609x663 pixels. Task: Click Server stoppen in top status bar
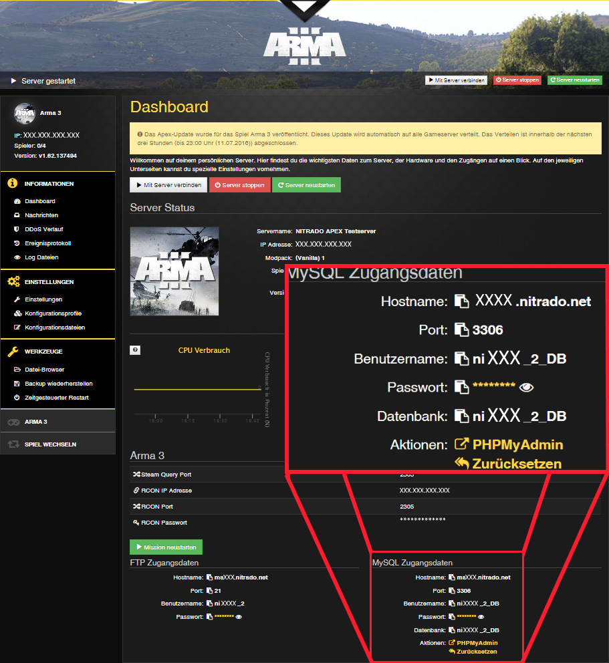pos(517,80)
